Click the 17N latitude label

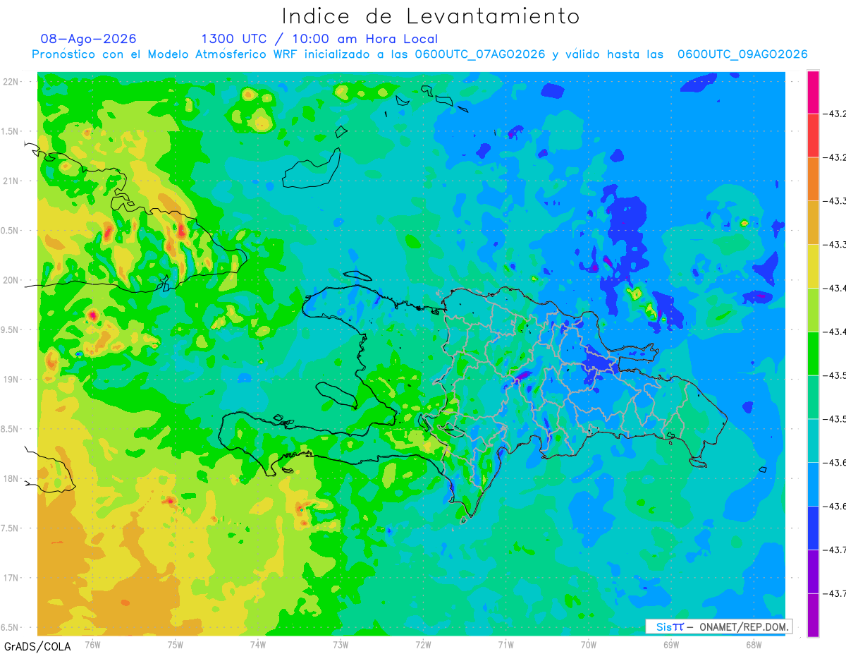(x=11, y=578)
